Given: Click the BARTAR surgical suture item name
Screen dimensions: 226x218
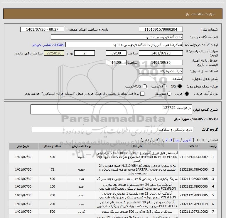Looking at the screenshot, I should 137,169.
